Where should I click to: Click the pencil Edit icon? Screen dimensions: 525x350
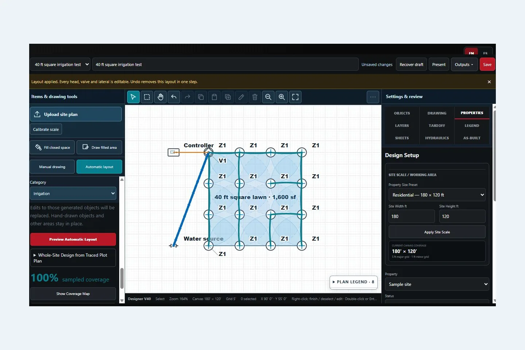241,97
